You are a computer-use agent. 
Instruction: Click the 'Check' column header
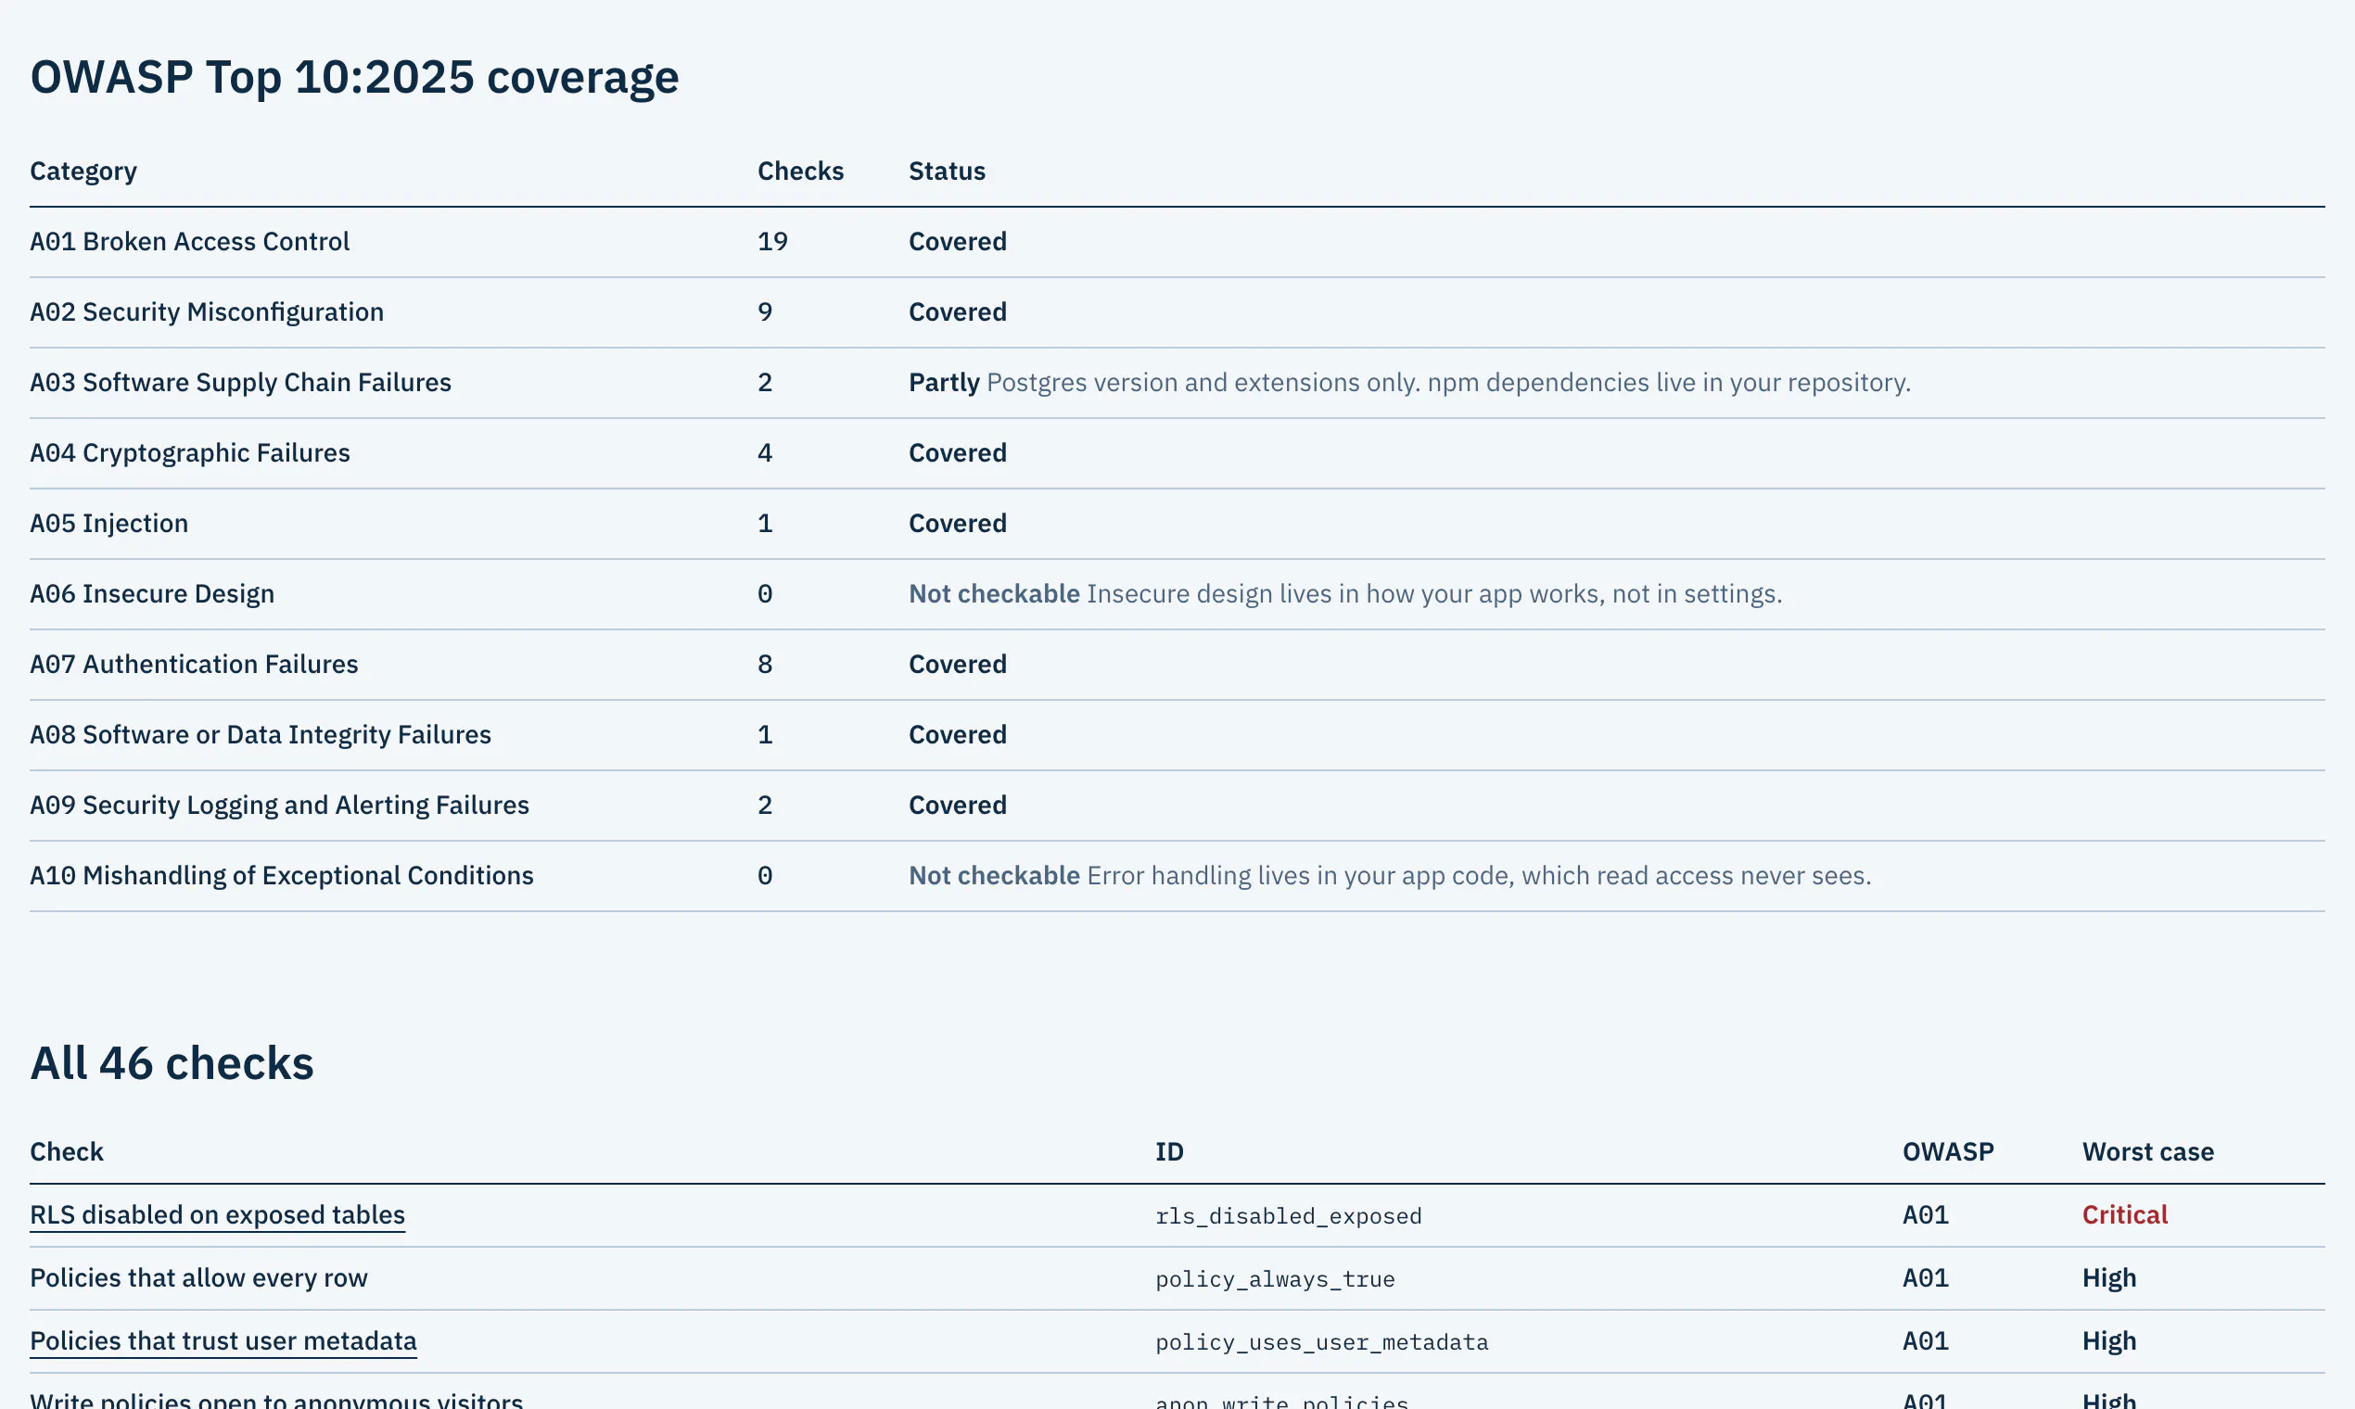click(x=67, y=1151)
